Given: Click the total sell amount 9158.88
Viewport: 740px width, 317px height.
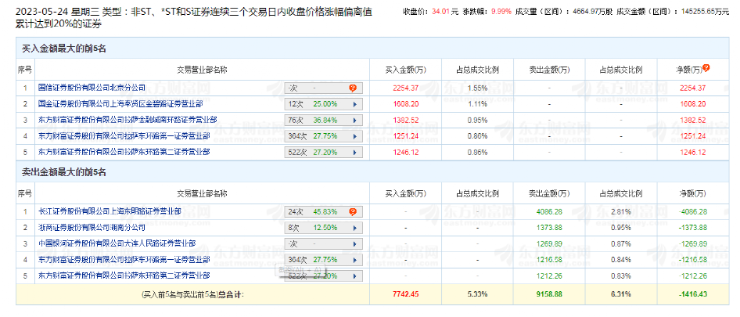Looking at the screenshot, I should (x=549, y=294).
